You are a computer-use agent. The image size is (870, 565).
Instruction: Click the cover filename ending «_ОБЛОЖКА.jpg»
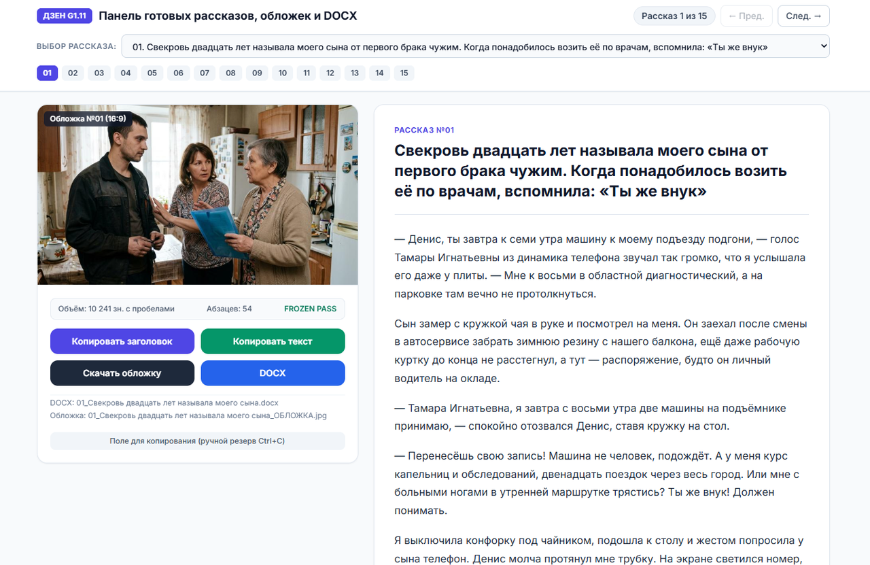189,415
